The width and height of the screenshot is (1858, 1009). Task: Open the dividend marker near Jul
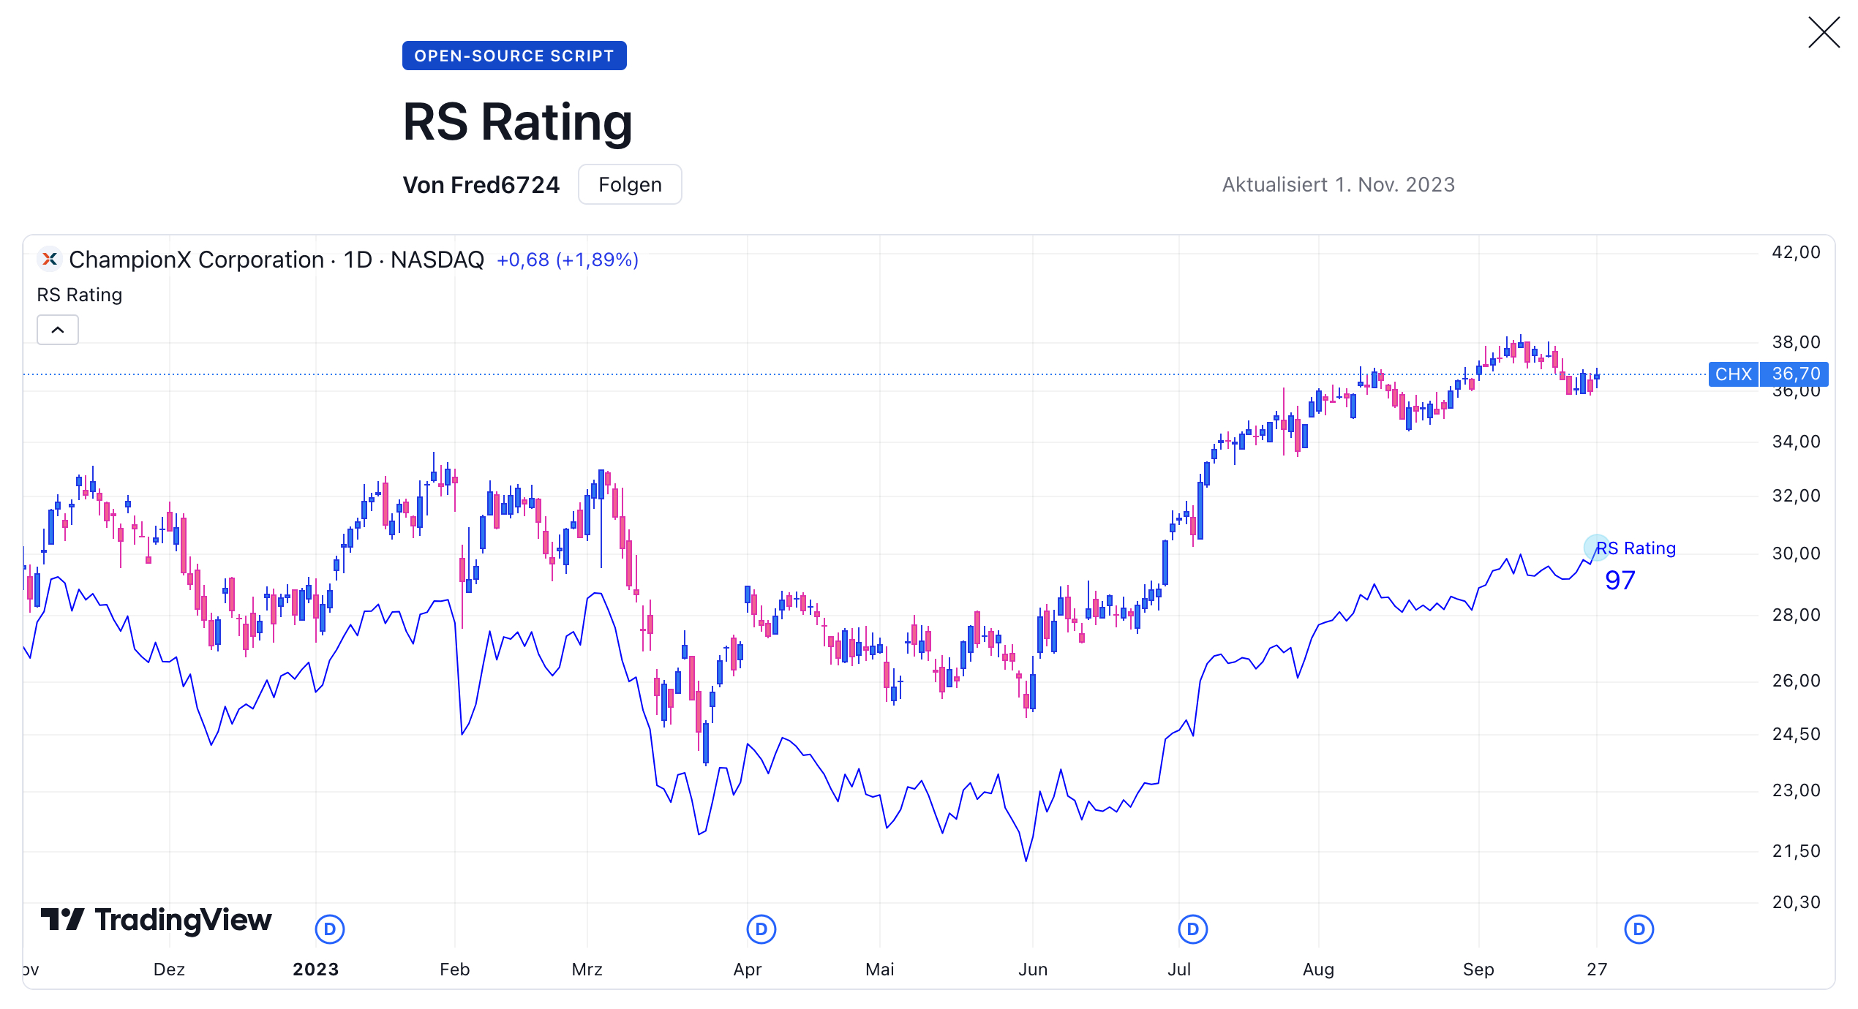pyautogui.click(x=1192, y=929)
